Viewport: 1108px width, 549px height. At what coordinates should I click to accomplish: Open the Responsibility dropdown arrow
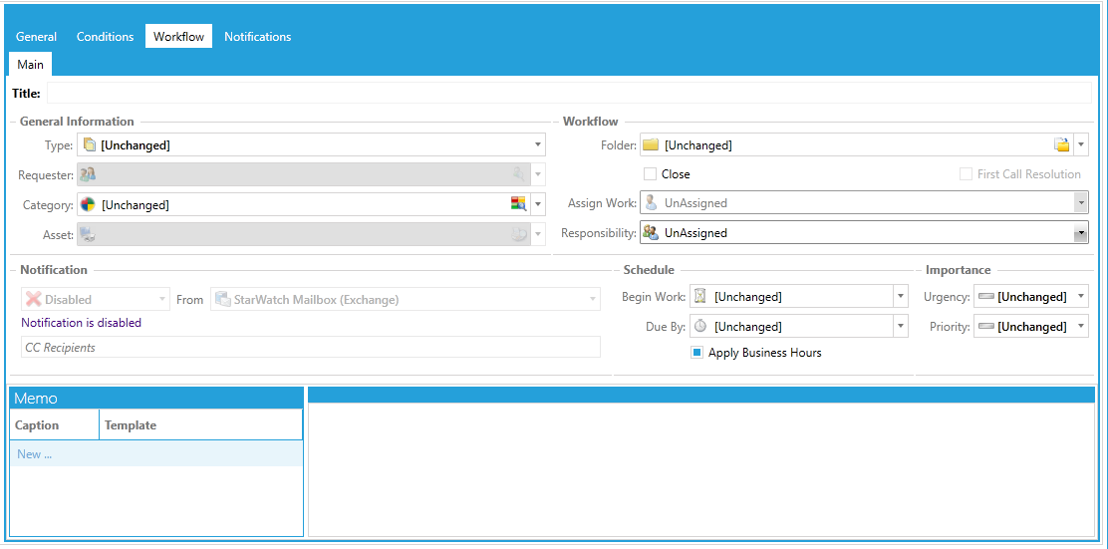tap(1080, 232)
